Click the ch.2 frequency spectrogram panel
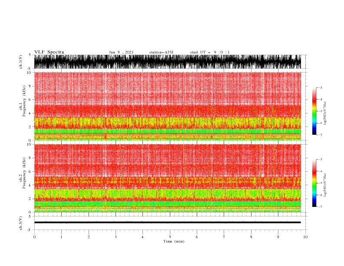344x266 pixels. pyautogui.click(x=167, y=178)
